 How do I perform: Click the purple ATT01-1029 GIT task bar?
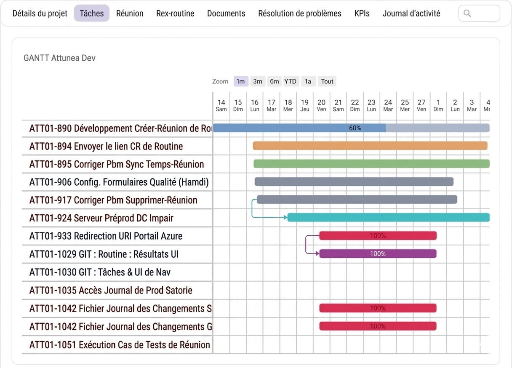coord(378,253)
